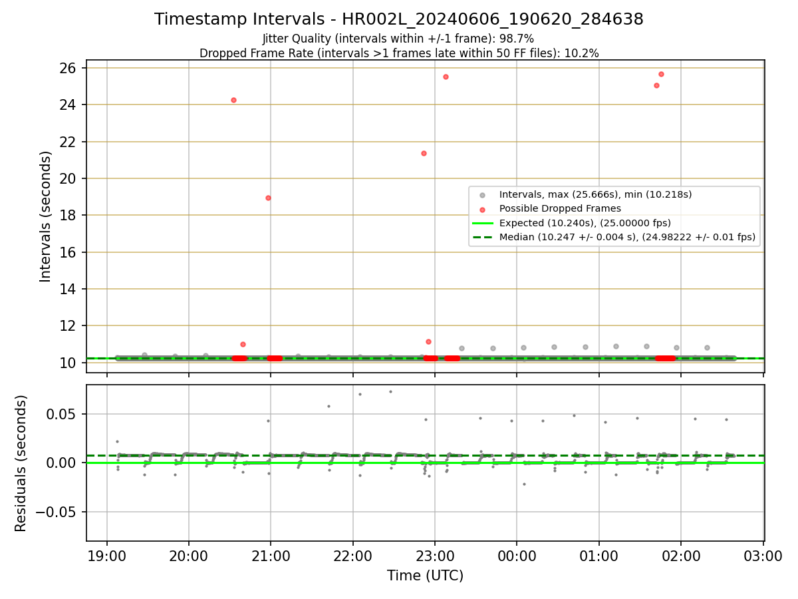798x599 pixels.
Task: Click the x-axis tick label "19:00"
Action: coord(107,555)
